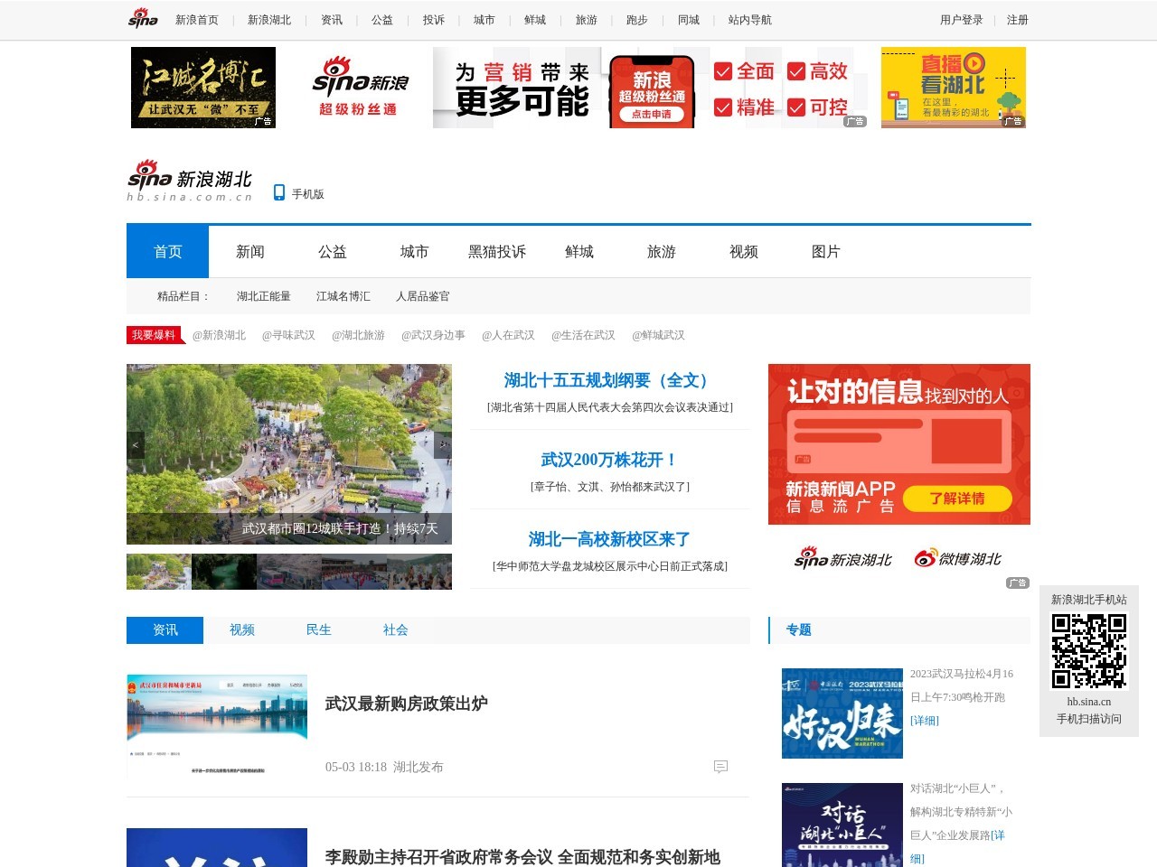Click the 微博湖北 logo
The image size is (1157, 867).
pos(958,559)
